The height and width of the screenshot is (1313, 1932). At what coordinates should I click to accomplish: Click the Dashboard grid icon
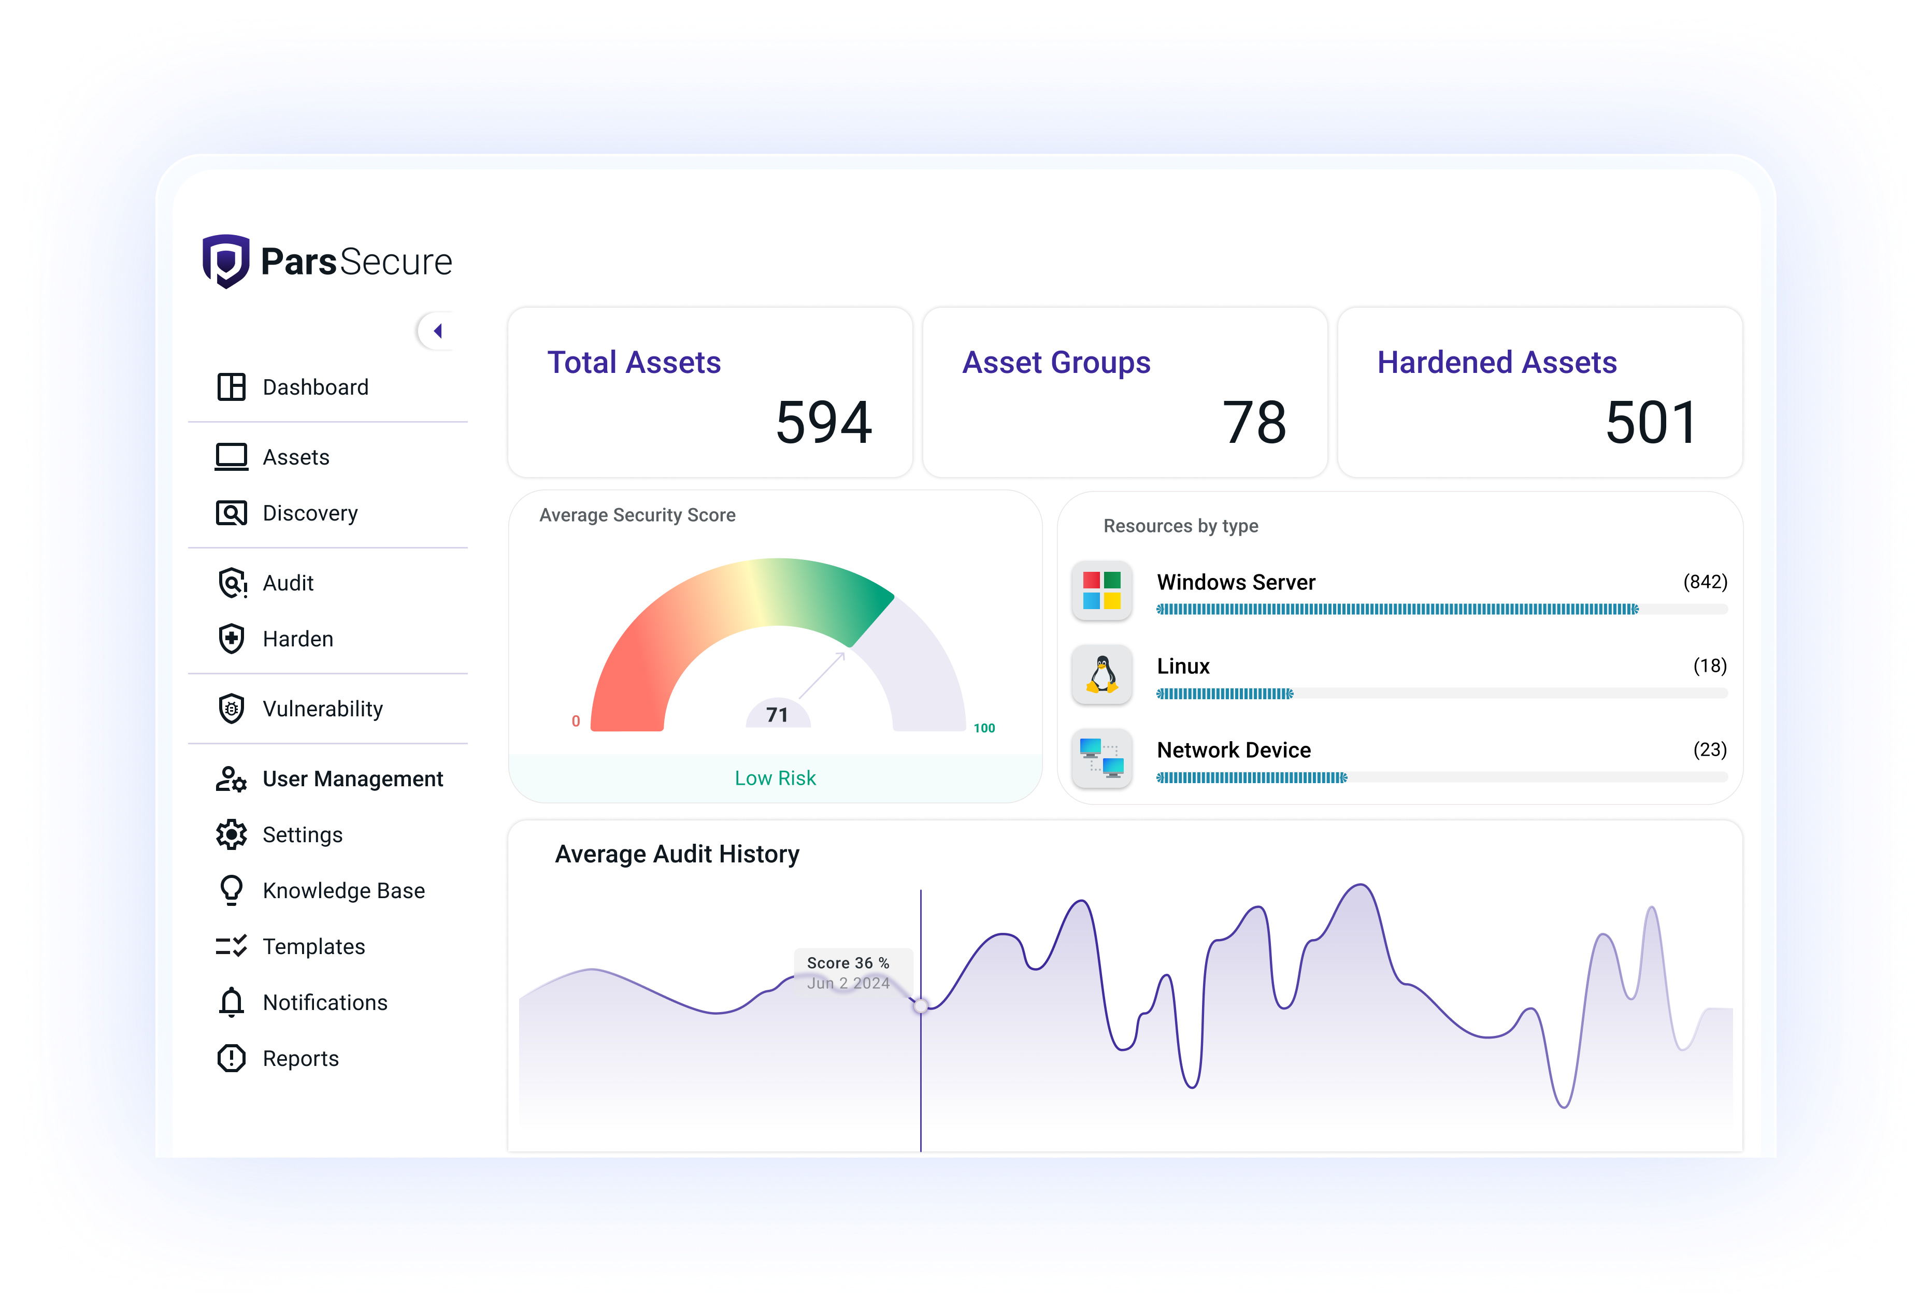(x=231, y=386)
